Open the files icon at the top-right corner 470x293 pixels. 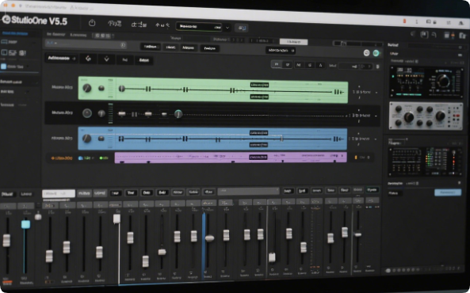click(x=463, y=36)
